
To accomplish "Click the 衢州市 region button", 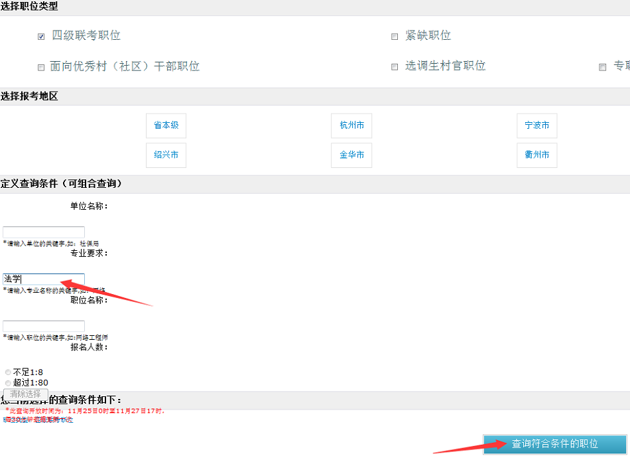I will pyautogui.click(x=536, y=155).
